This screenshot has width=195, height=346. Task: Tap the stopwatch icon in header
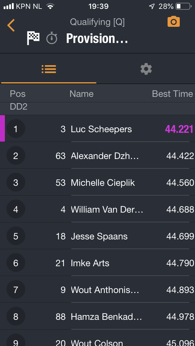pyautogui.click(x=52, y=39)
